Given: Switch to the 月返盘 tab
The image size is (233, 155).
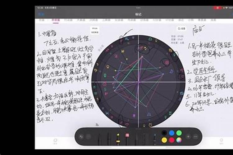Looking at the screenshot, I should pyautogui.click(x=132, y=20).
